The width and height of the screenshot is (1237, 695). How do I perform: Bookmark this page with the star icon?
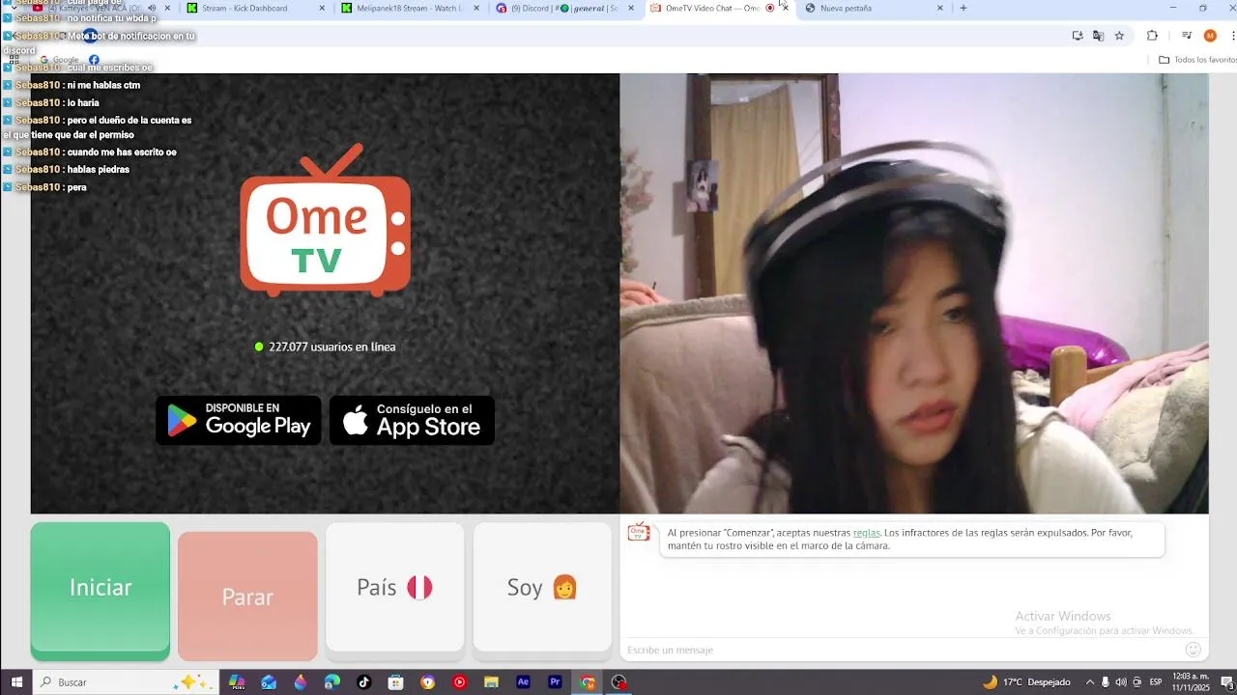coord(1119,36)
